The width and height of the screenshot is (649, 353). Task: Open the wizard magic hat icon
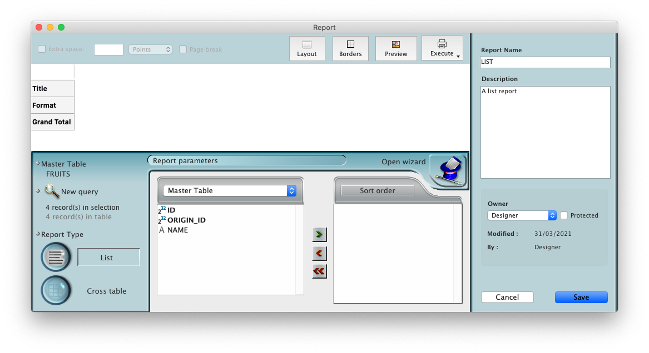pyautogui.click(x=449, y=170)
